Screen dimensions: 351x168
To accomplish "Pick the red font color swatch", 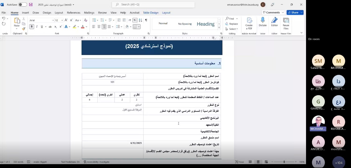I will 83,27.
